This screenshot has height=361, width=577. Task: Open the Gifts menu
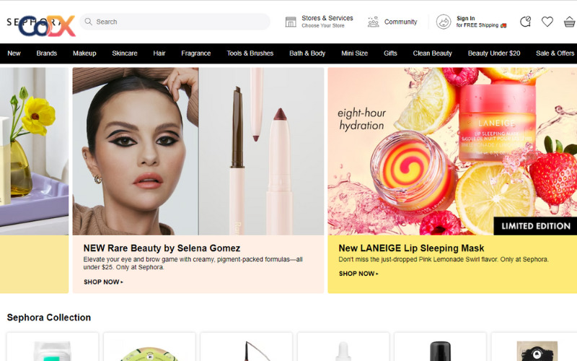pyautogui.click(x=390, y=53)
